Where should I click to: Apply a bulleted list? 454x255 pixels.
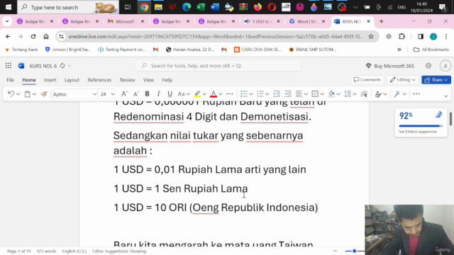(x=244, y=94)
